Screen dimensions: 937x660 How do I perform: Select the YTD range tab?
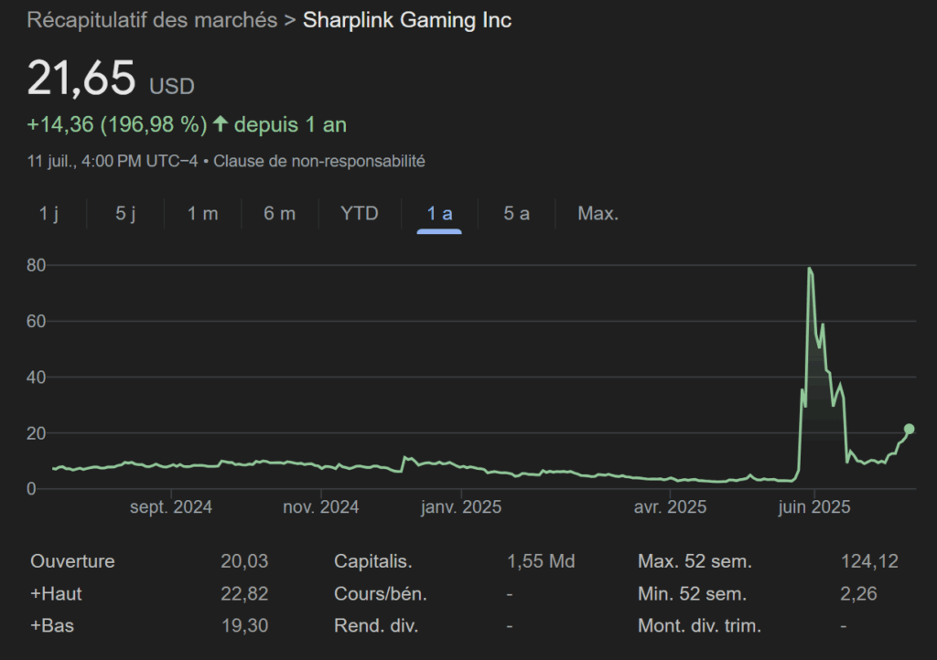(x=359, y=214)
